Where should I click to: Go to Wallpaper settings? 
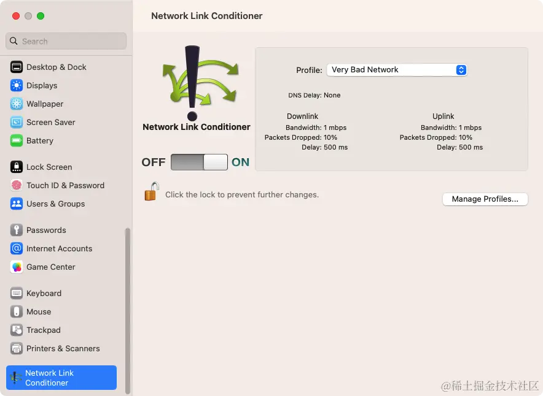(x=61, y=104)
